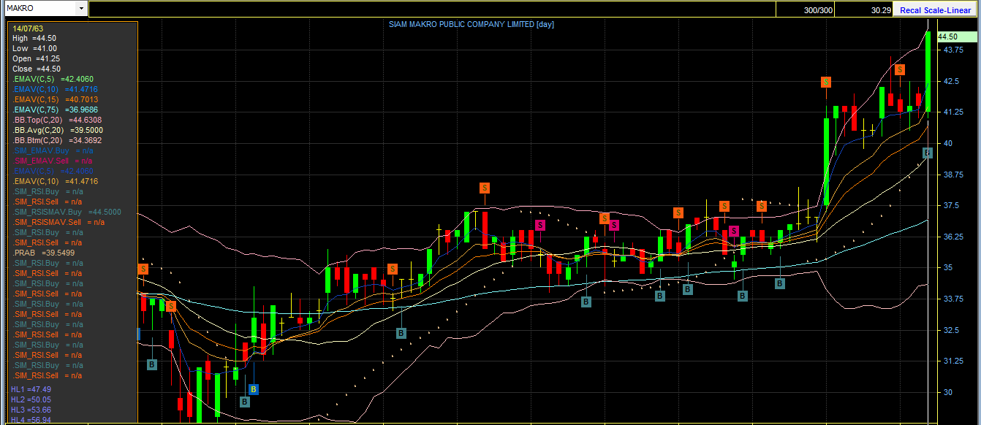Select the date text 14/07/63
This screenshot has width=981, height=425.
click(26, 28)
